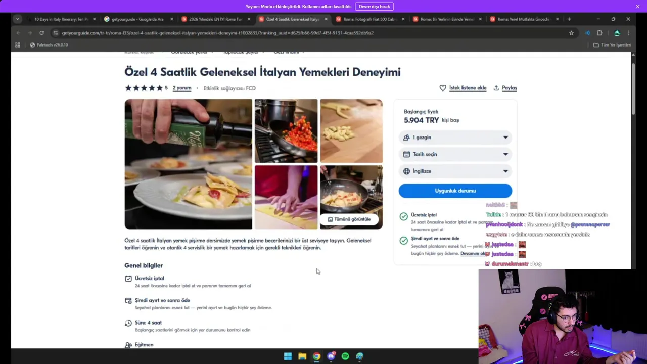
Task: Open the '2 yorum' reviews link
Action: [182, 88]
